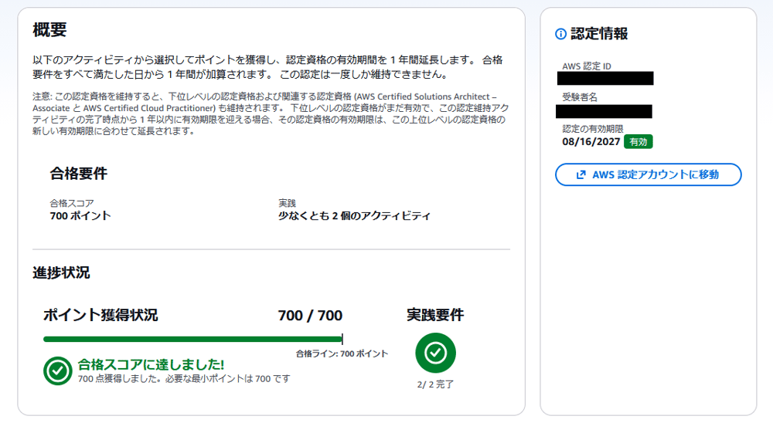Click the 合格要件 heading

(78, 173)
